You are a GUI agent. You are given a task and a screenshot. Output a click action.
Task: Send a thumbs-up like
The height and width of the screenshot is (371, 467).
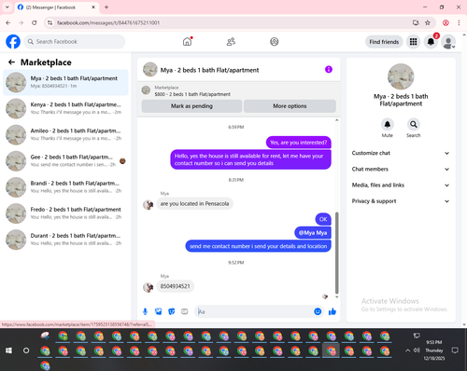tap(333, 311)
